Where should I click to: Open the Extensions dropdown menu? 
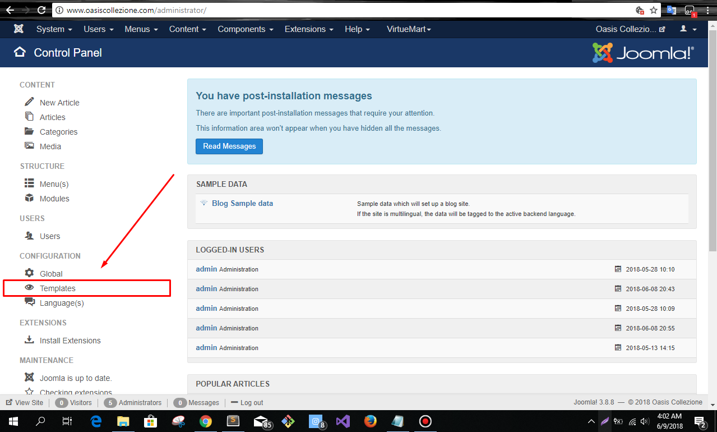(309, 29)
